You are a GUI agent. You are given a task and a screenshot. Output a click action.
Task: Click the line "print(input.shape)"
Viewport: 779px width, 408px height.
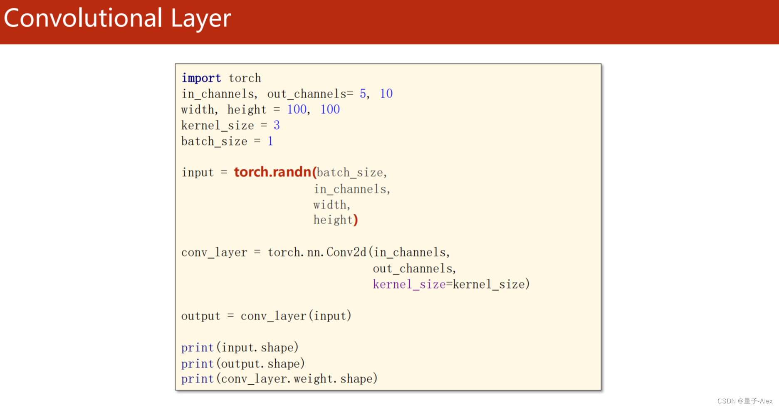point(240,348)
